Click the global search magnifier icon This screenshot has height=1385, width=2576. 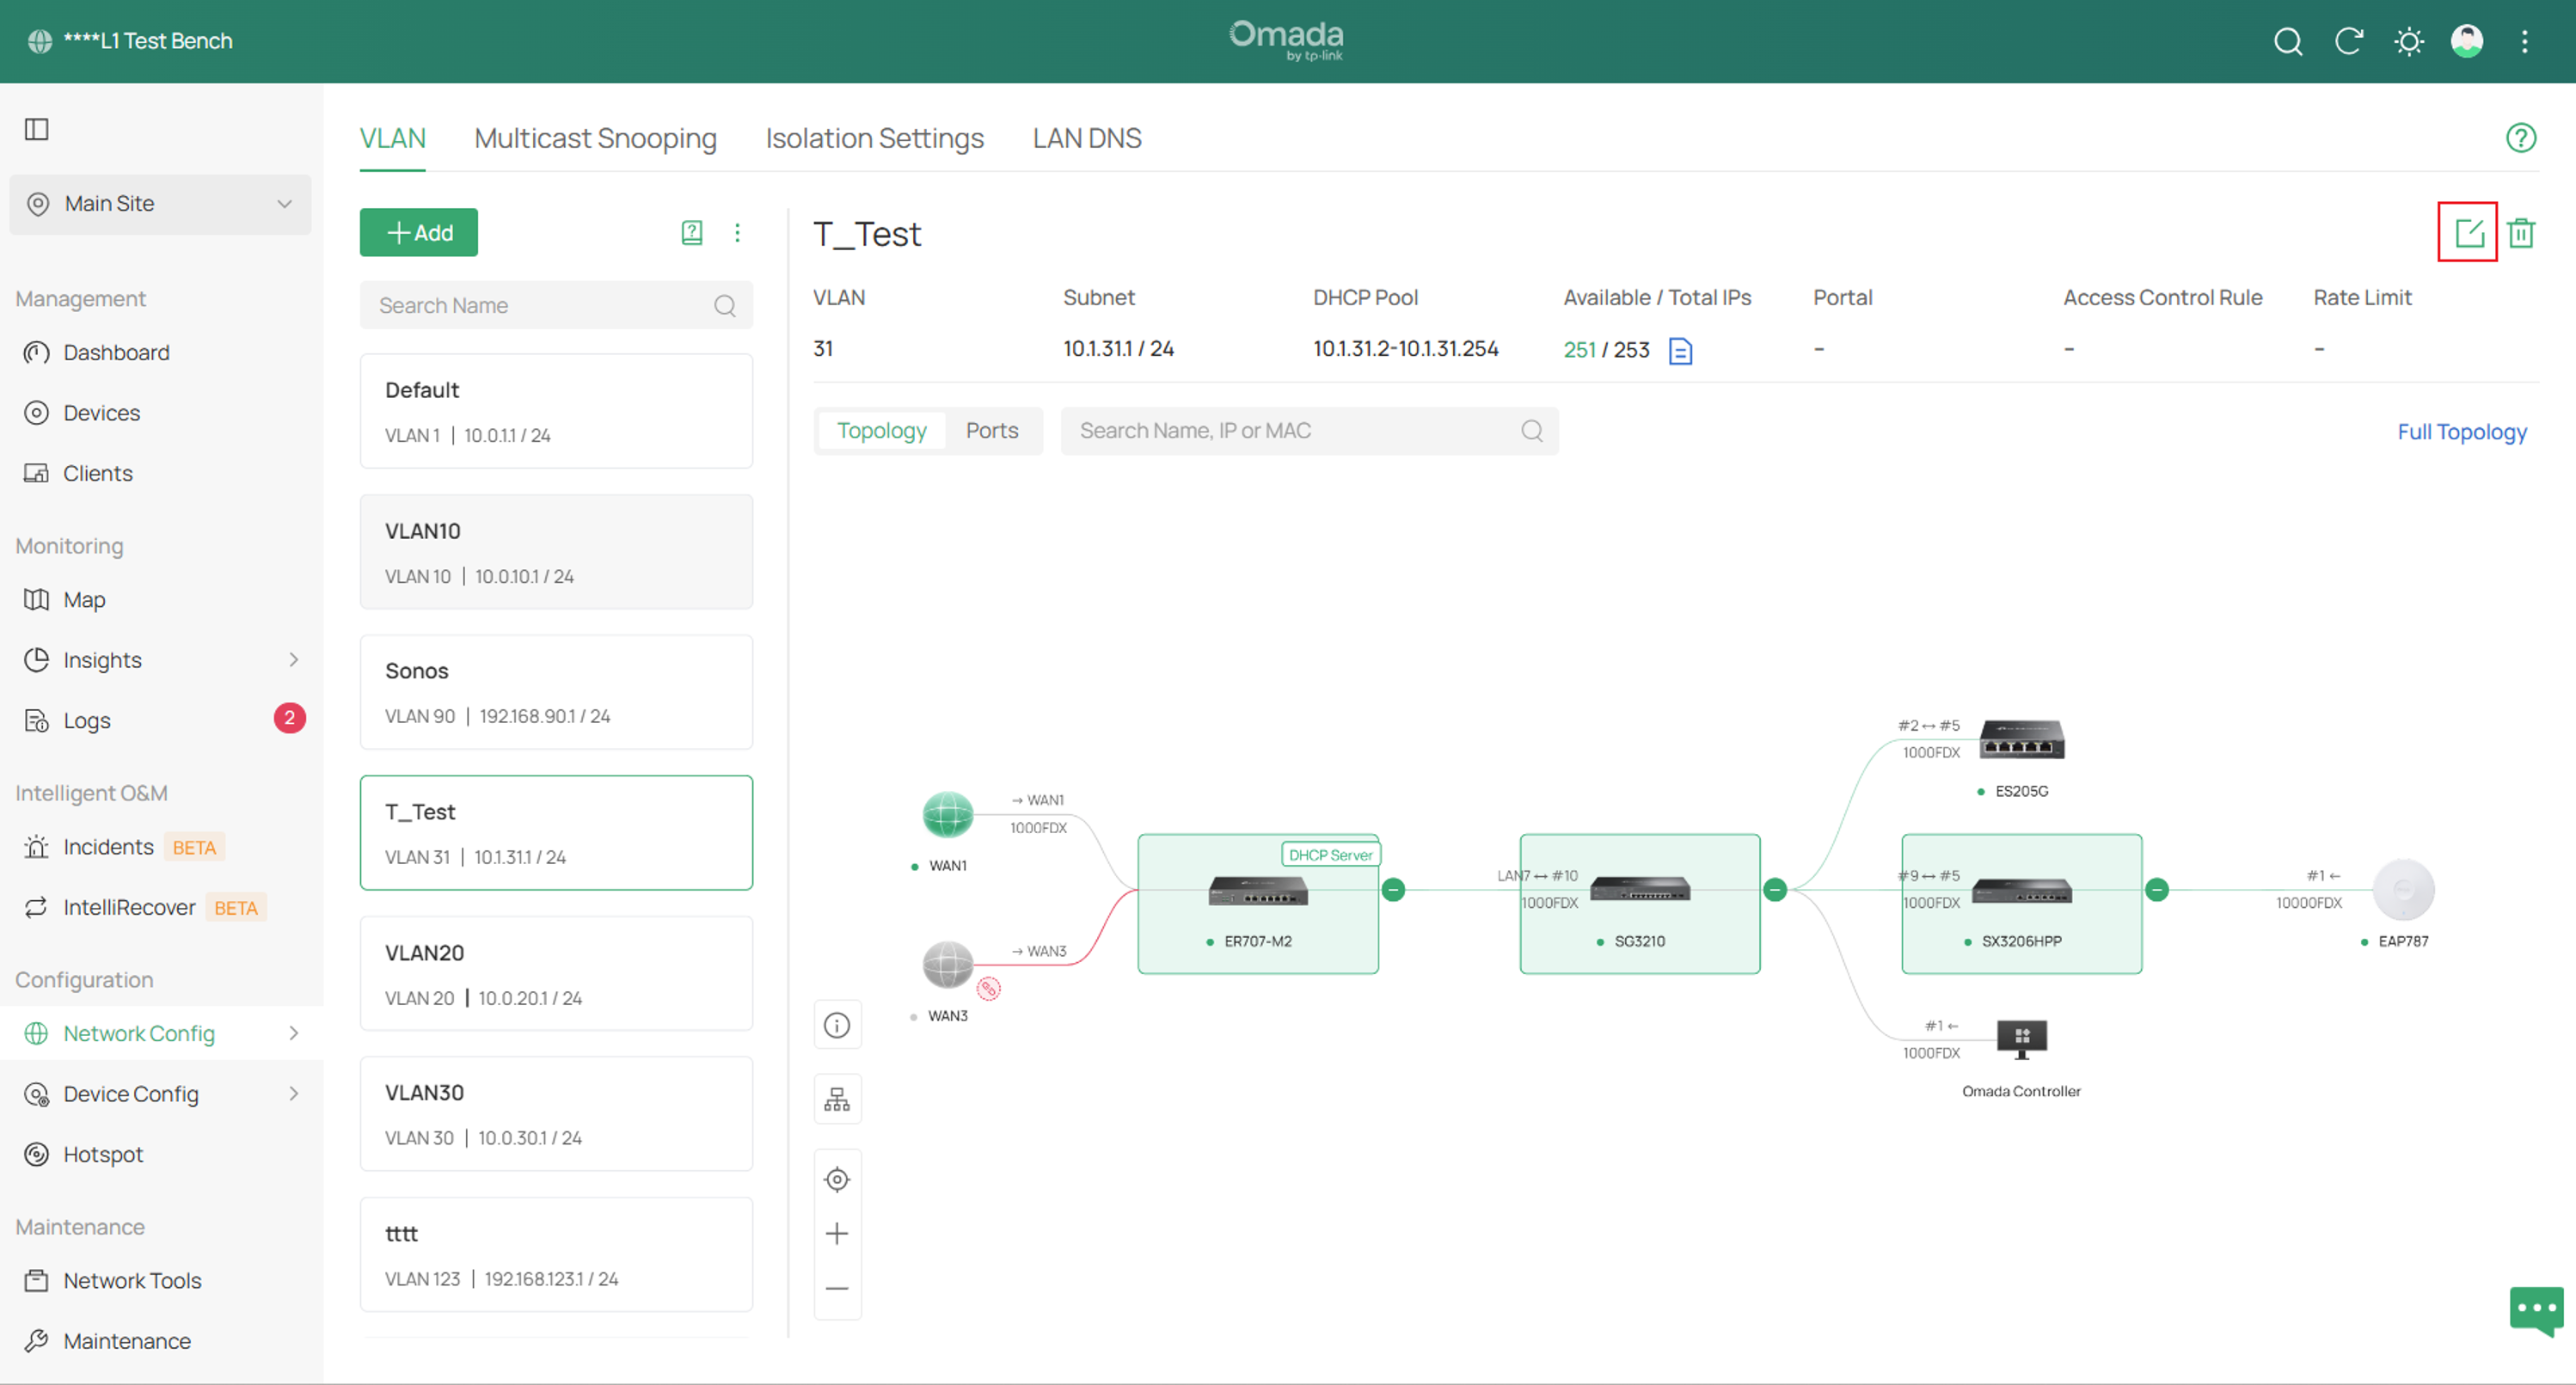click(2288, 41)
